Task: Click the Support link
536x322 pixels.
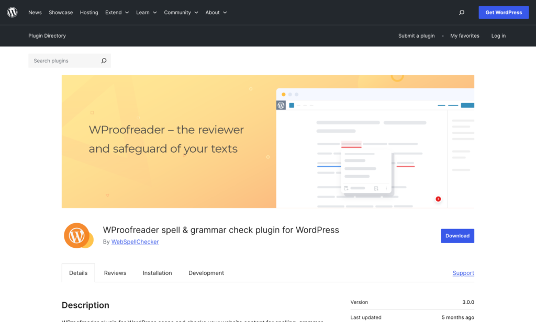Action: [463, 273]
